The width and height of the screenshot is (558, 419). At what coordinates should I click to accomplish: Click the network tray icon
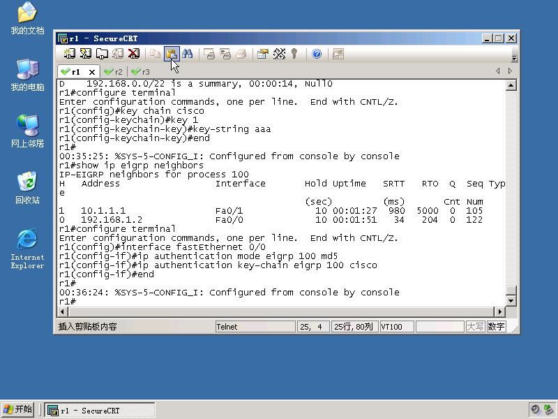tap(548, 410)
